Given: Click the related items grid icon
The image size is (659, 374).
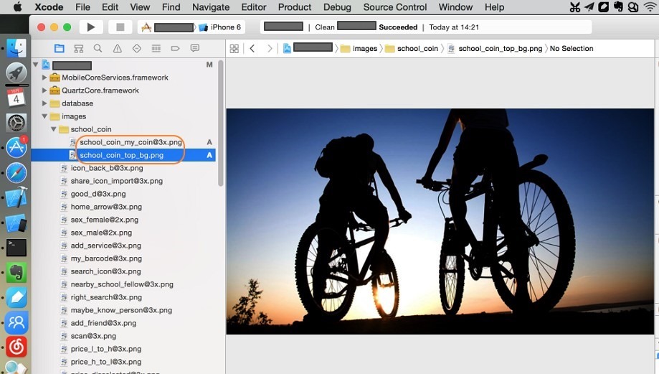Looking at the screenshot, I should [x=234, y=49].
